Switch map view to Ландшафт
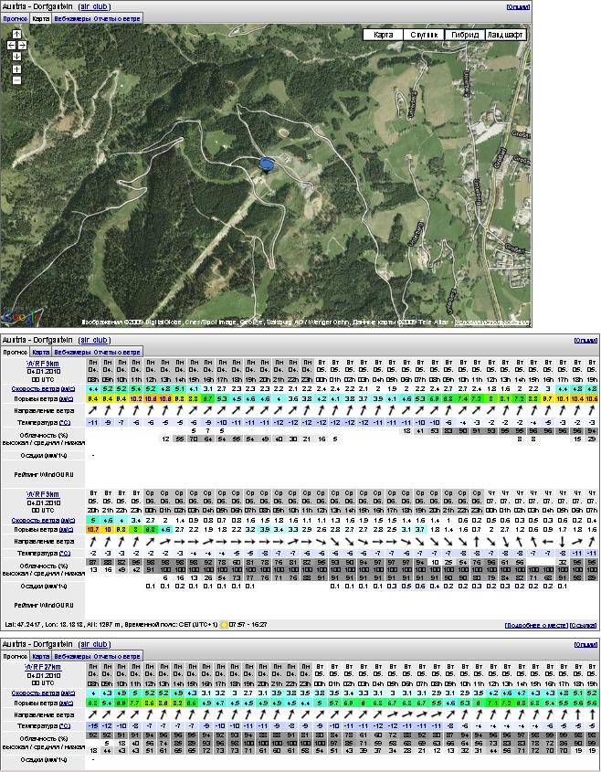Image resolution: width=601 pixels, height=772 pixels. point(506,35)
